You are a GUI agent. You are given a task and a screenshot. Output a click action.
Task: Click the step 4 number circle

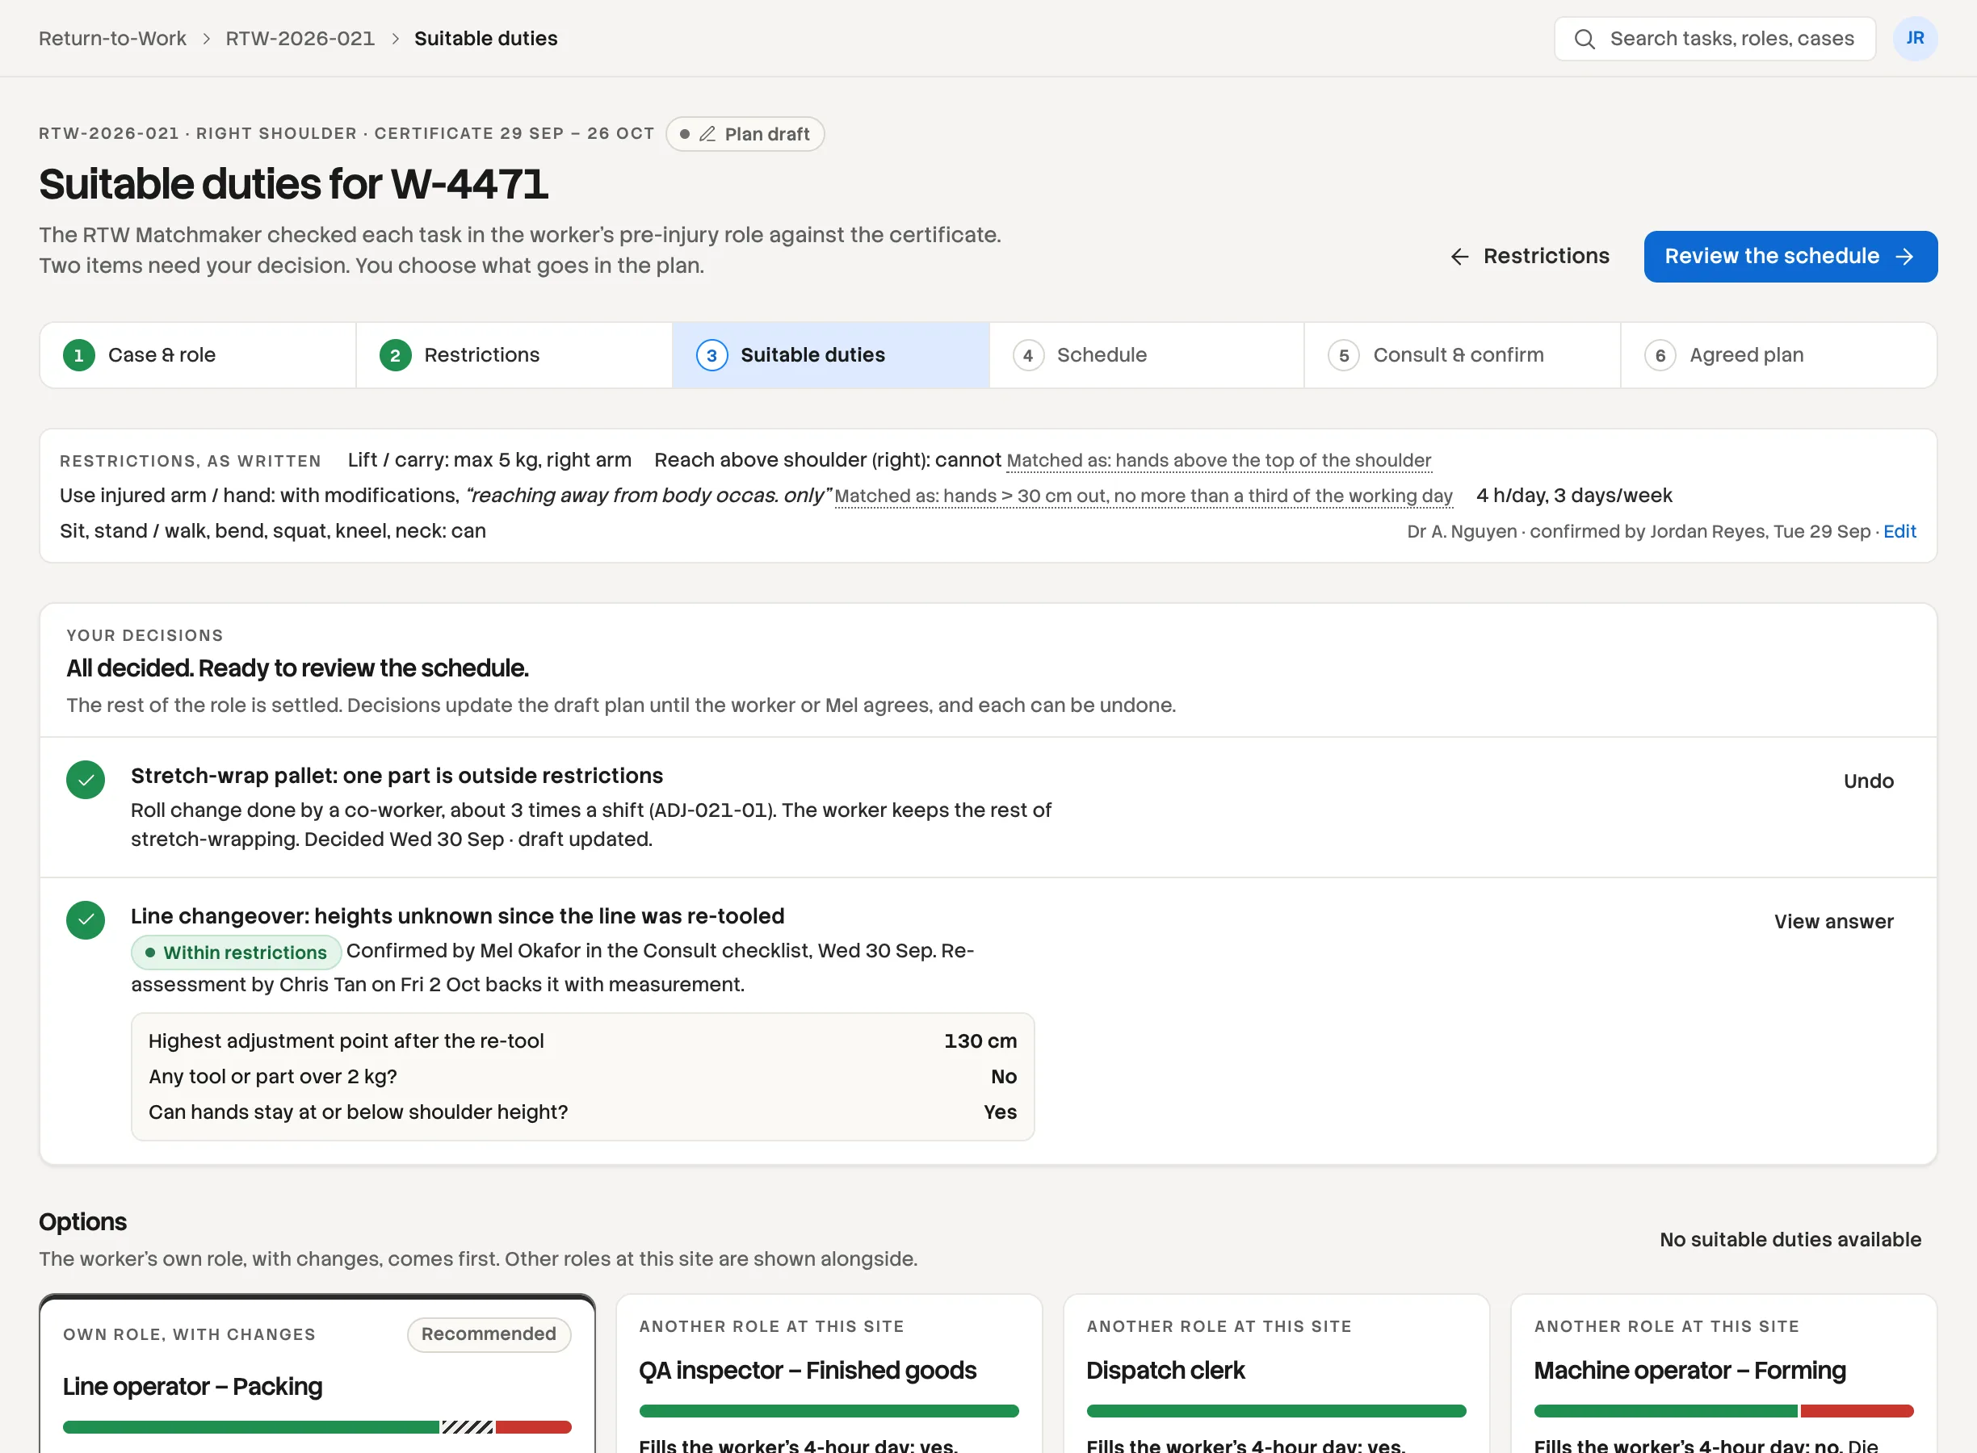1027,355
